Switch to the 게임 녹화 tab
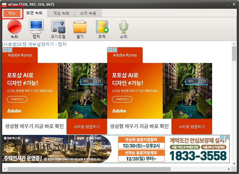 [x=61, y=13]
